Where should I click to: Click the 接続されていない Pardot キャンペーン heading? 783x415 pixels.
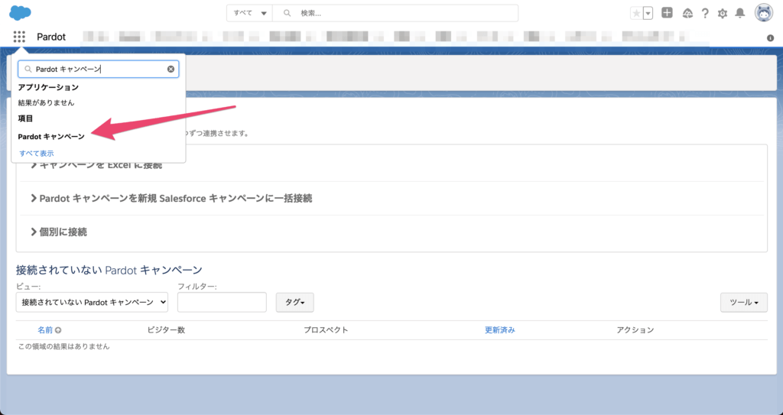pyautogui.click(x=109, y=271)
